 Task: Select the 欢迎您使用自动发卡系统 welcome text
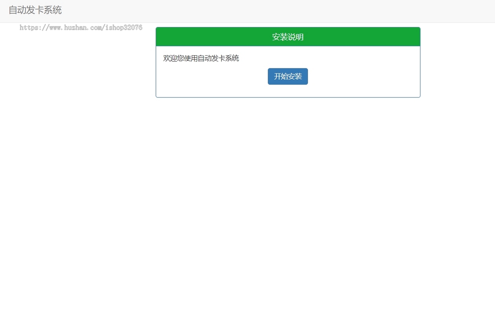201,58
